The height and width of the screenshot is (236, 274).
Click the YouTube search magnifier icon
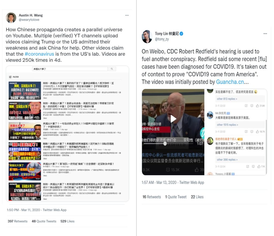[x=112, y=69]
